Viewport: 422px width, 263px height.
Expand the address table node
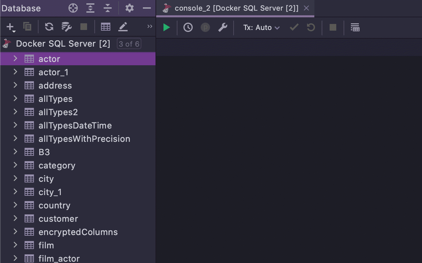point(15,85)
